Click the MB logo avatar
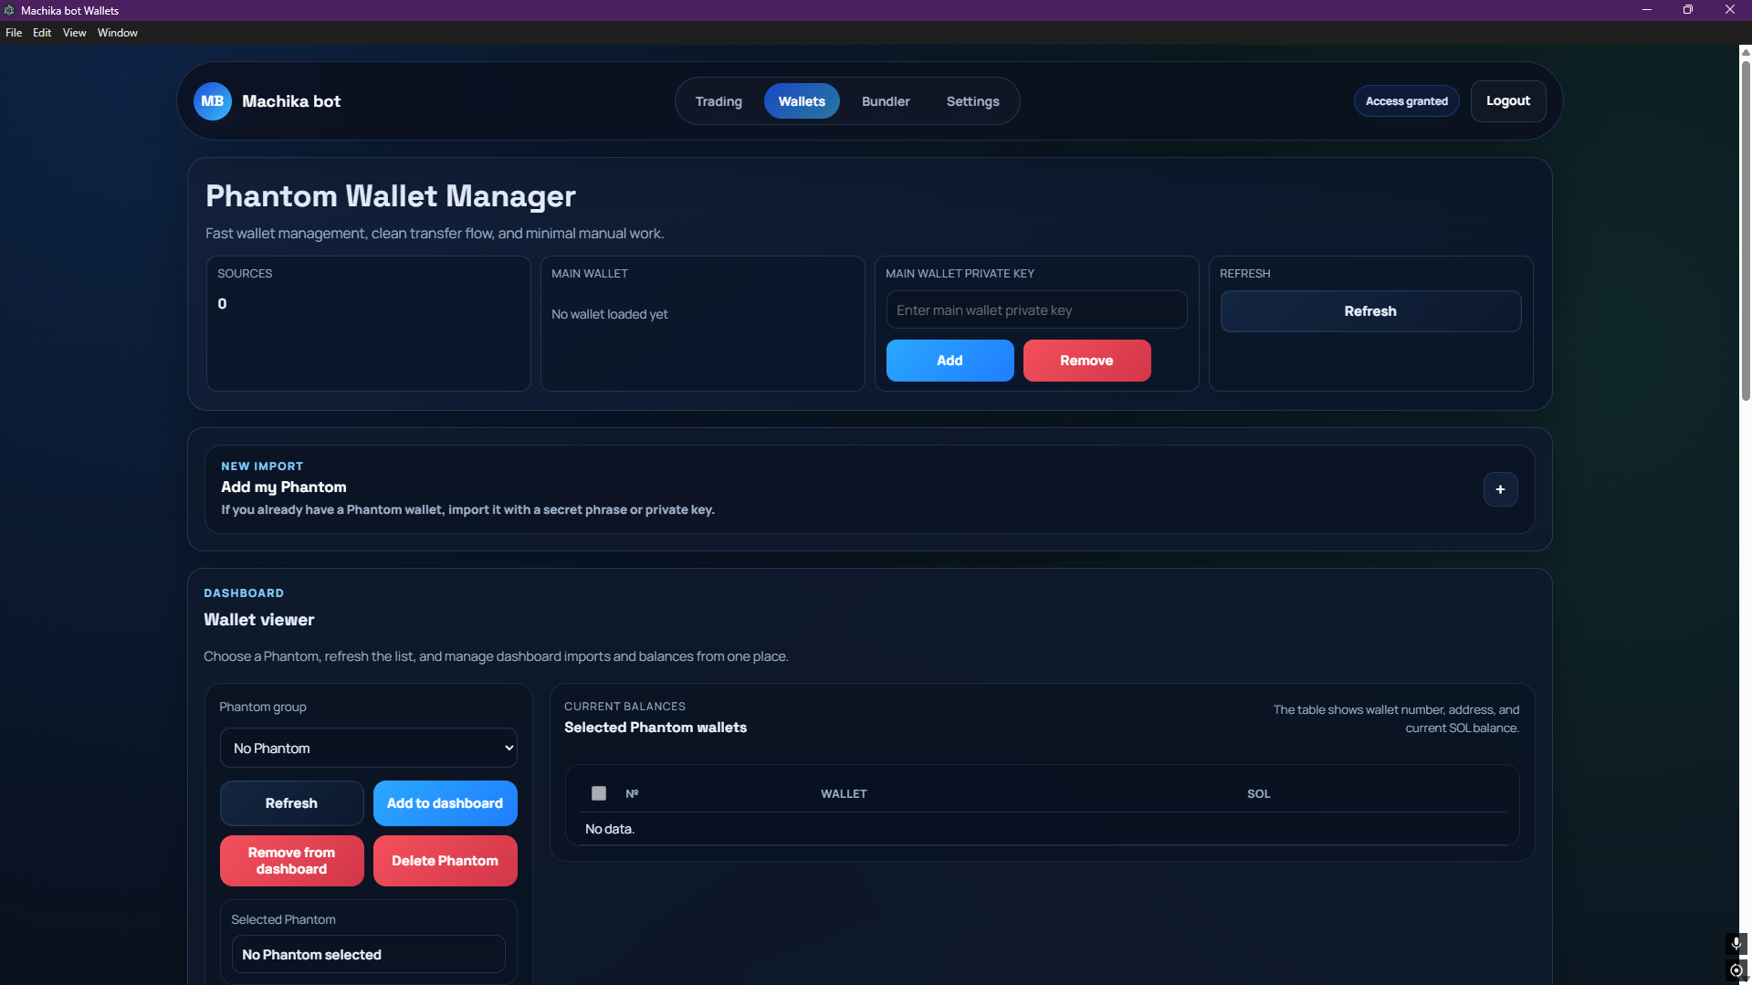Screen dimensions: 1752x985 point(212,101)
